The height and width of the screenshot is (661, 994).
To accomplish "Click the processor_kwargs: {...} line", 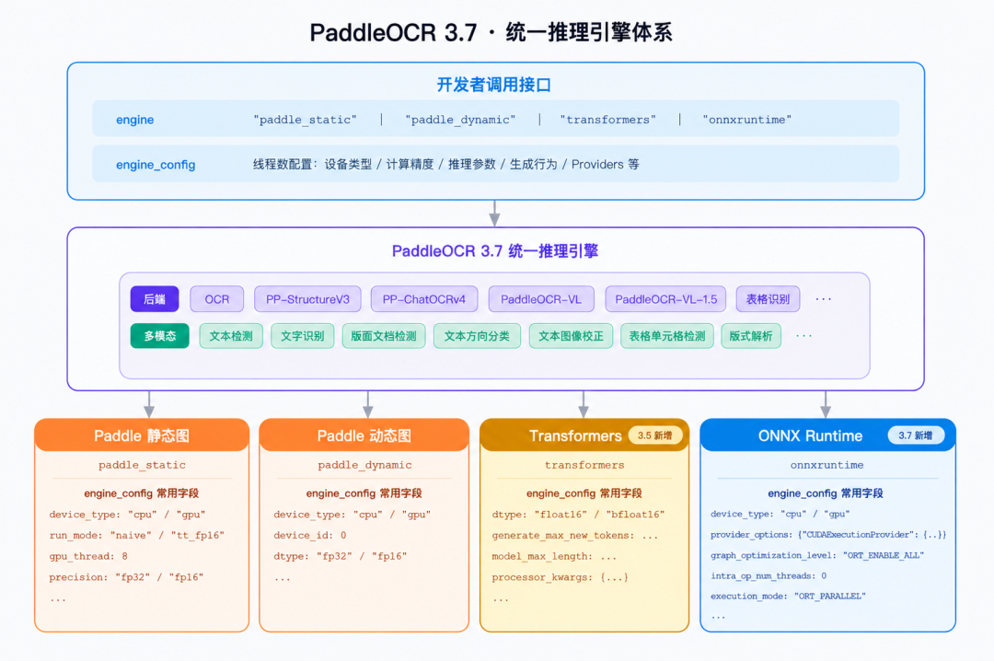I will (560, 577).
